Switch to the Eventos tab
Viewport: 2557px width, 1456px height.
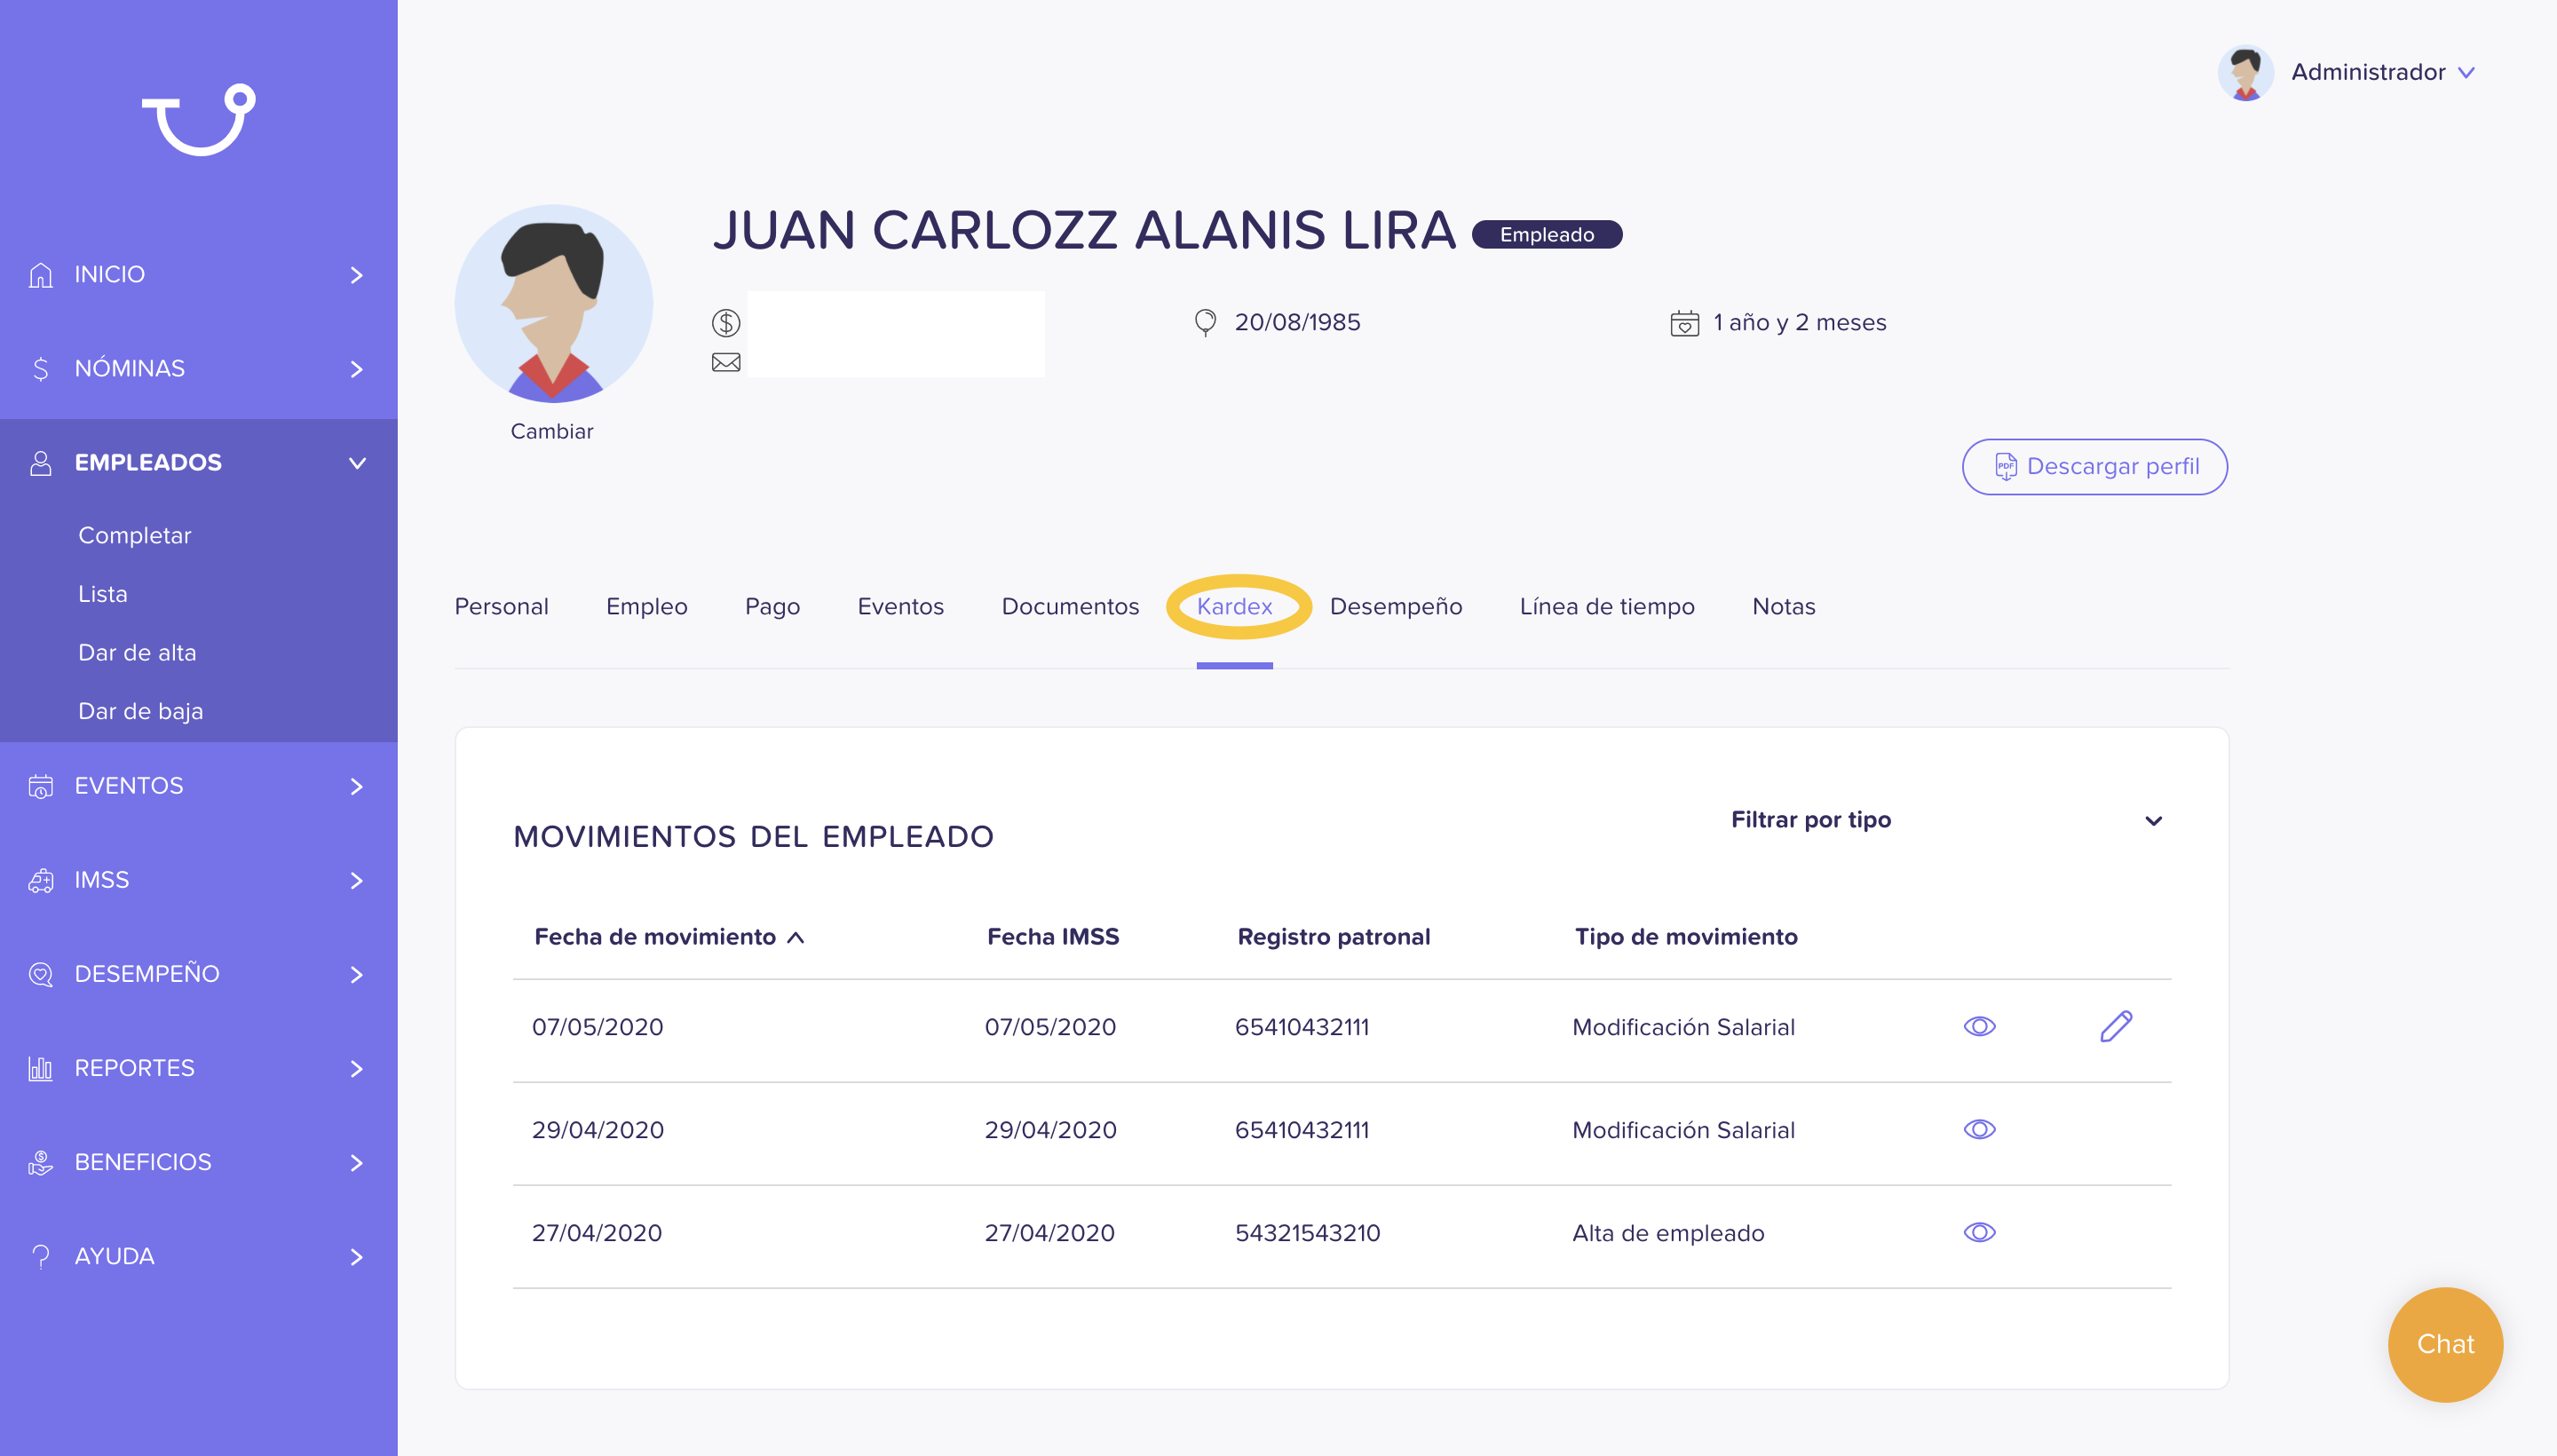[x=900, y=606]
